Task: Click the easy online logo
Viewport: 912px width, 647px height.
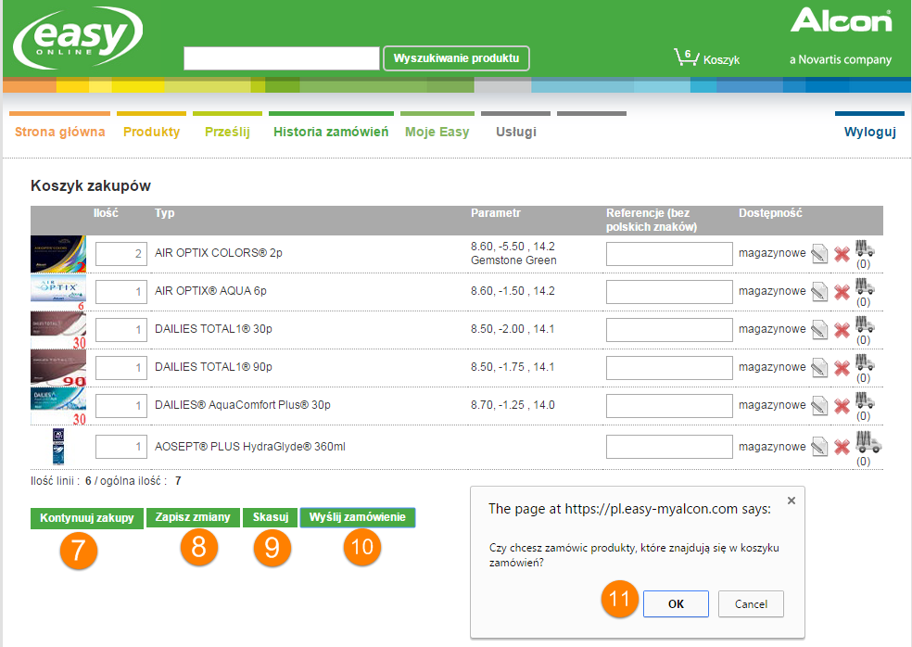Action: click(77, 37)
